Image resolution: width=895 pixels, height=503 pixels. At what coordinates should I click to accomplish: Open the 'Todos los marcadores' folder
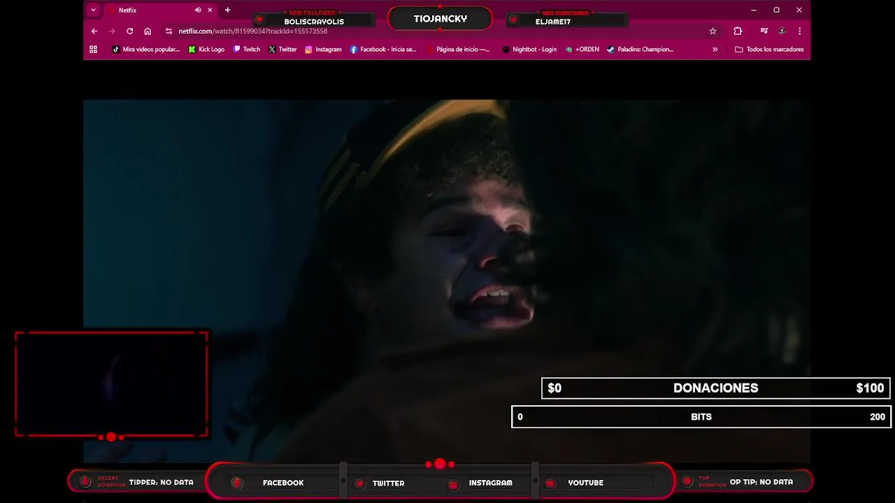point(769,50)
